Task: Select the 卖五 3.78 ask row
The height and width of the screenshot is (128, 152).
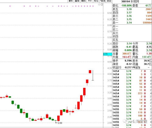Action: coord(132,9)
